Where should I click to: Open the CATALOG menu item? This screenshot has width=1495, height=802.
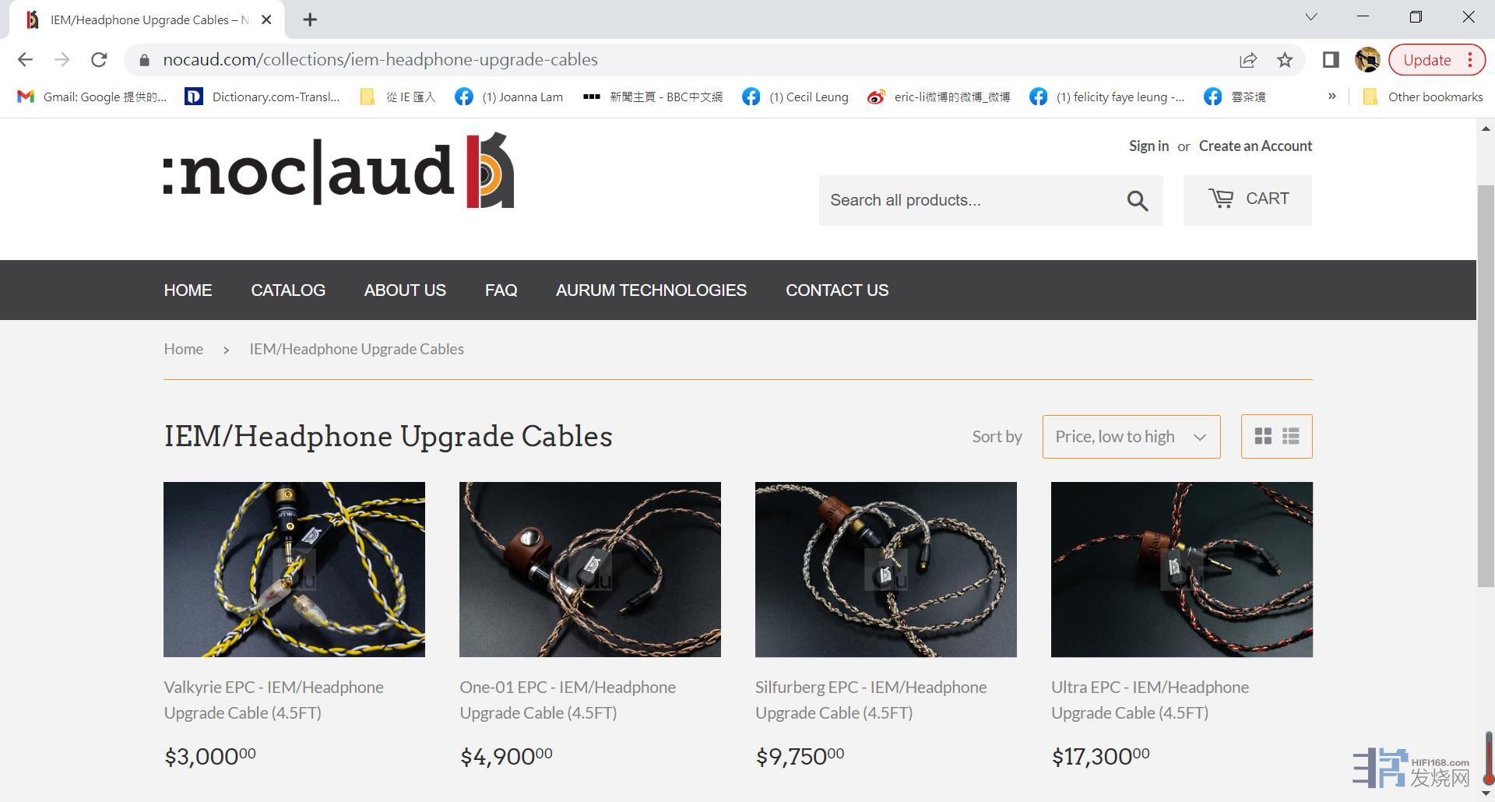coord(288,290)
